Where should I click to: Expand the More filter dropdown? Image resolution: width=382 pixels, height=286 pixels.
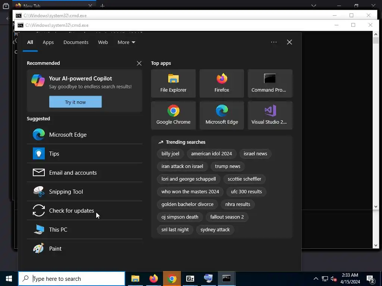click(x=126, y=42)
